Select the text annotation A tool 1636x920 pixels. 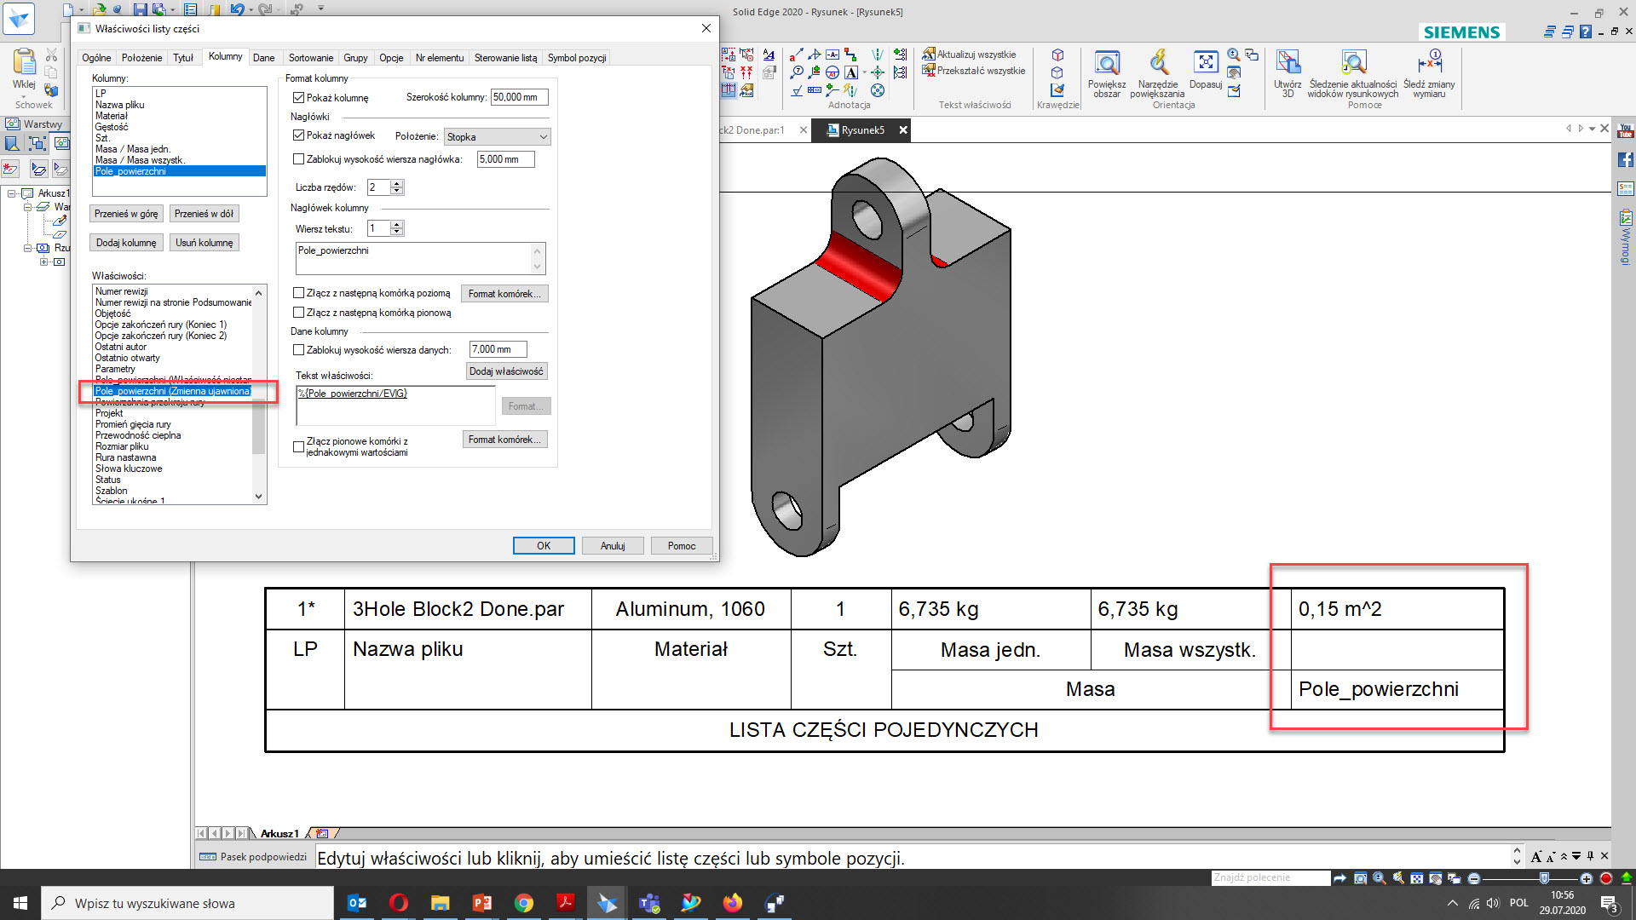point(851,72)
